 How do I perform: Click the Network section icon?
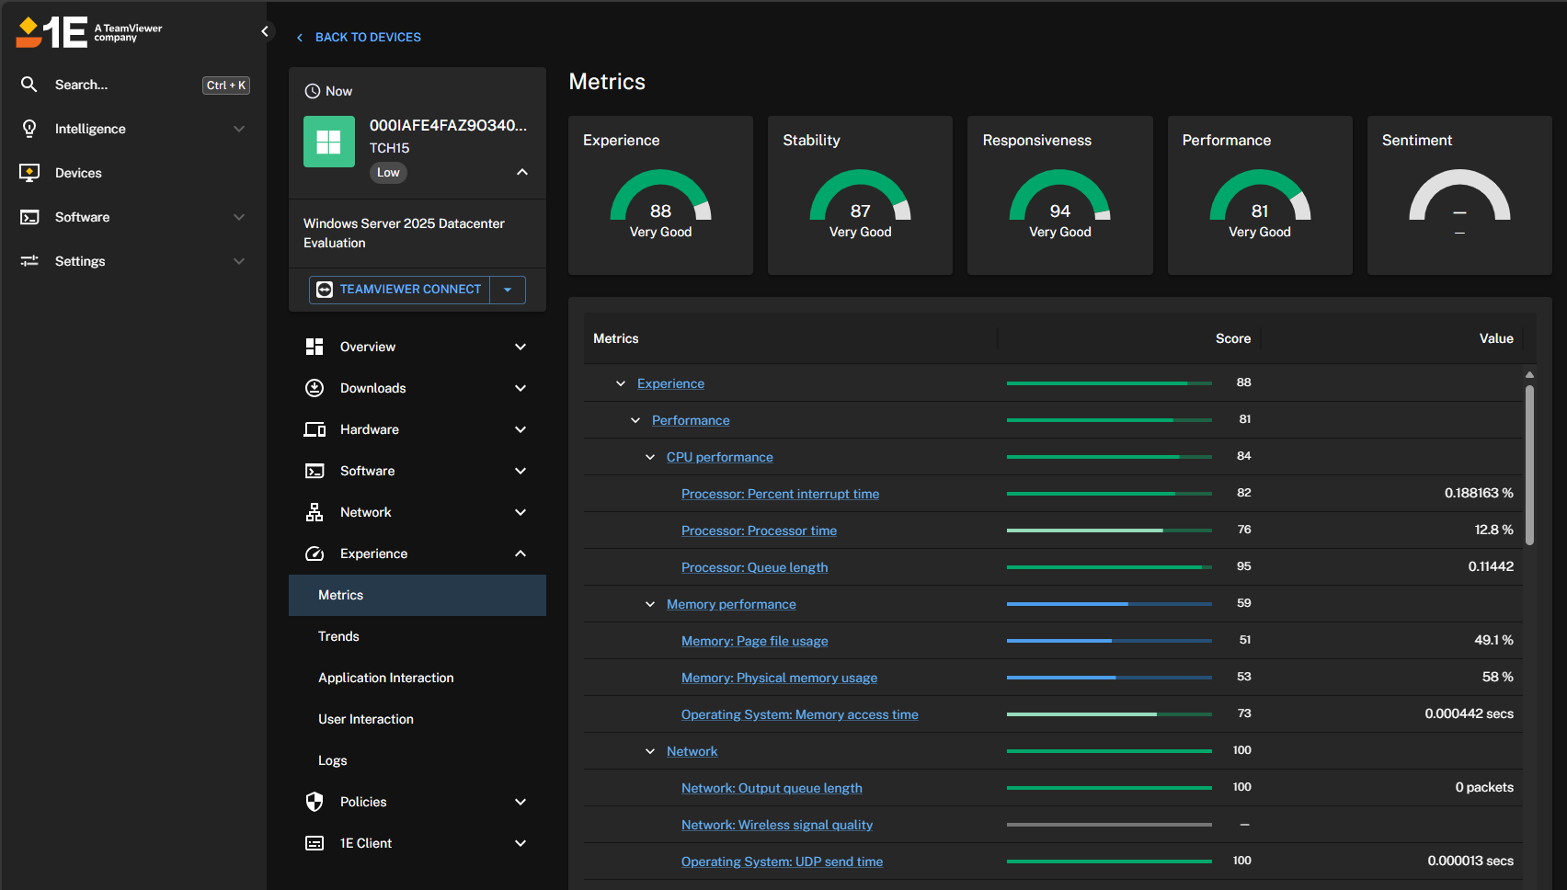coord(315,512)
